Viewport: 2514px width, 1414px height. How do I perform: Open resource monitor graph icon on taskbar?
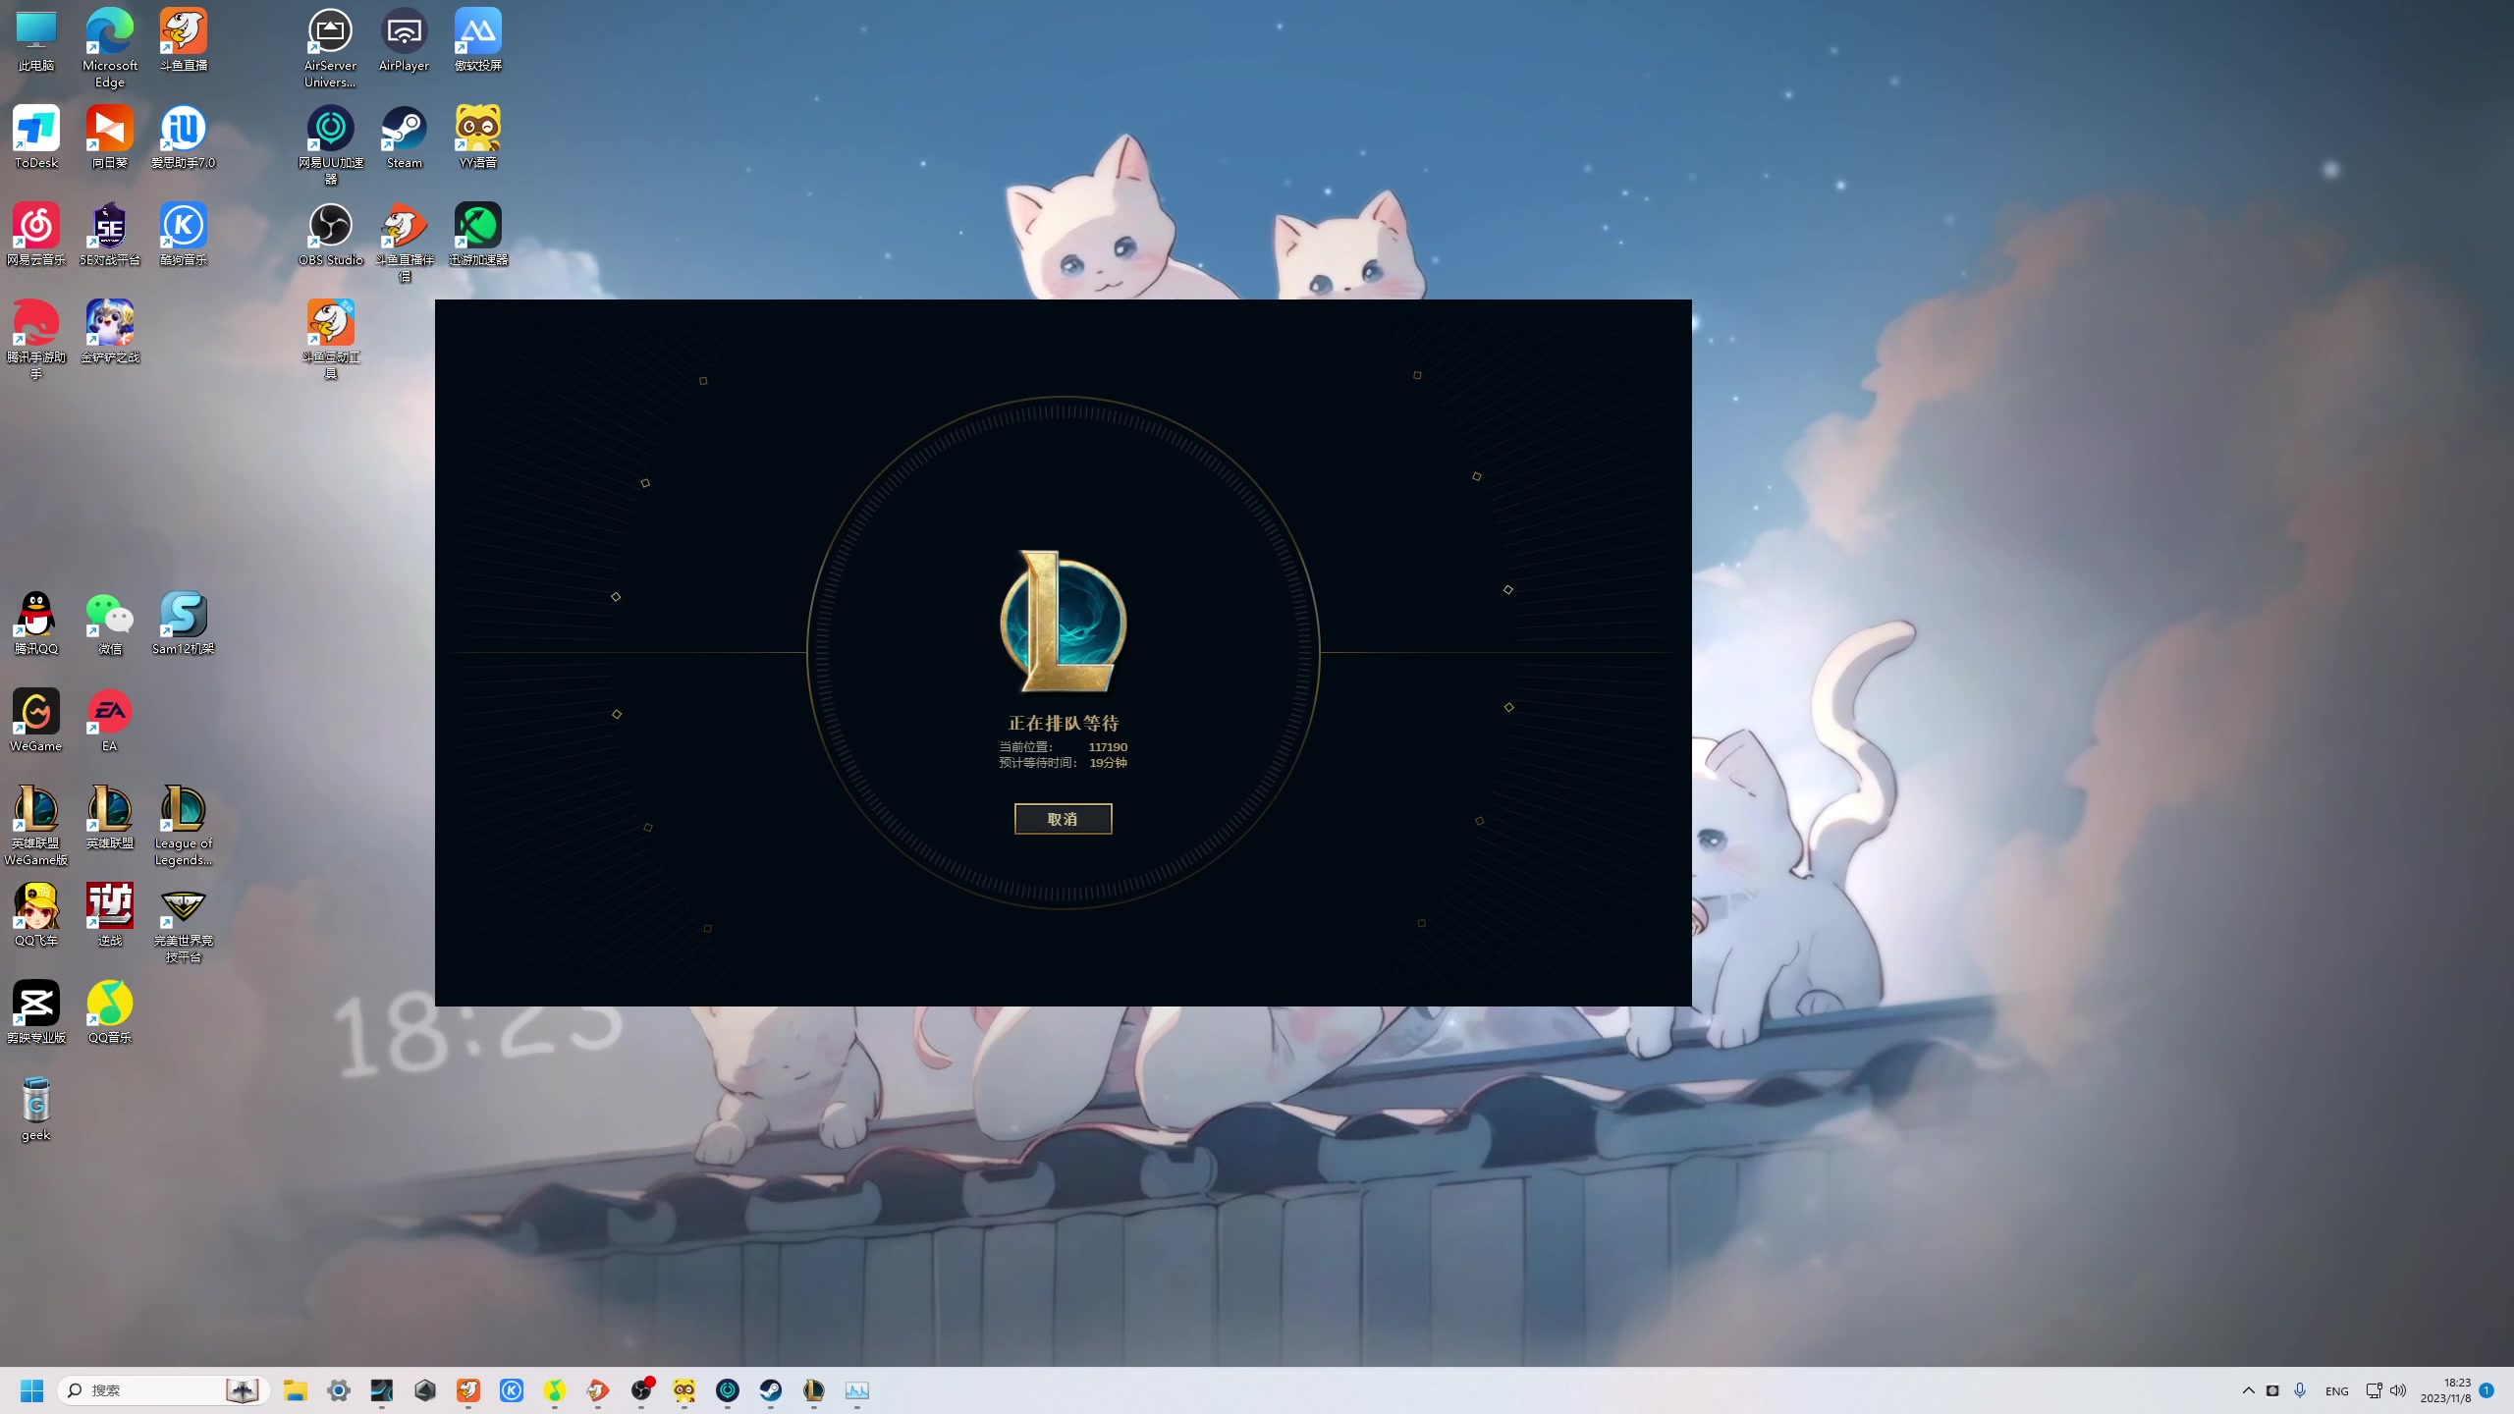tap(857, 1390)
